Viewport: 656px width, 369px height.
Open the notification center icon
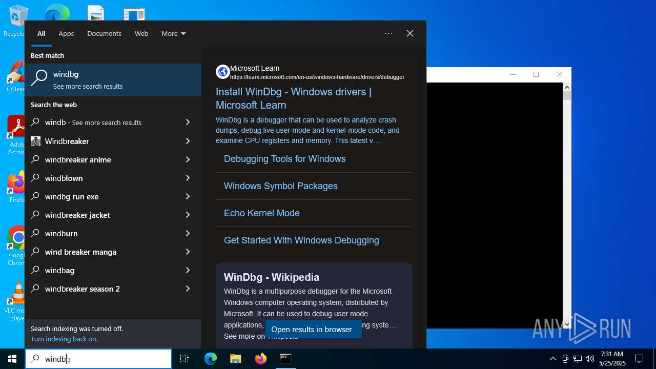click(639, 359)
